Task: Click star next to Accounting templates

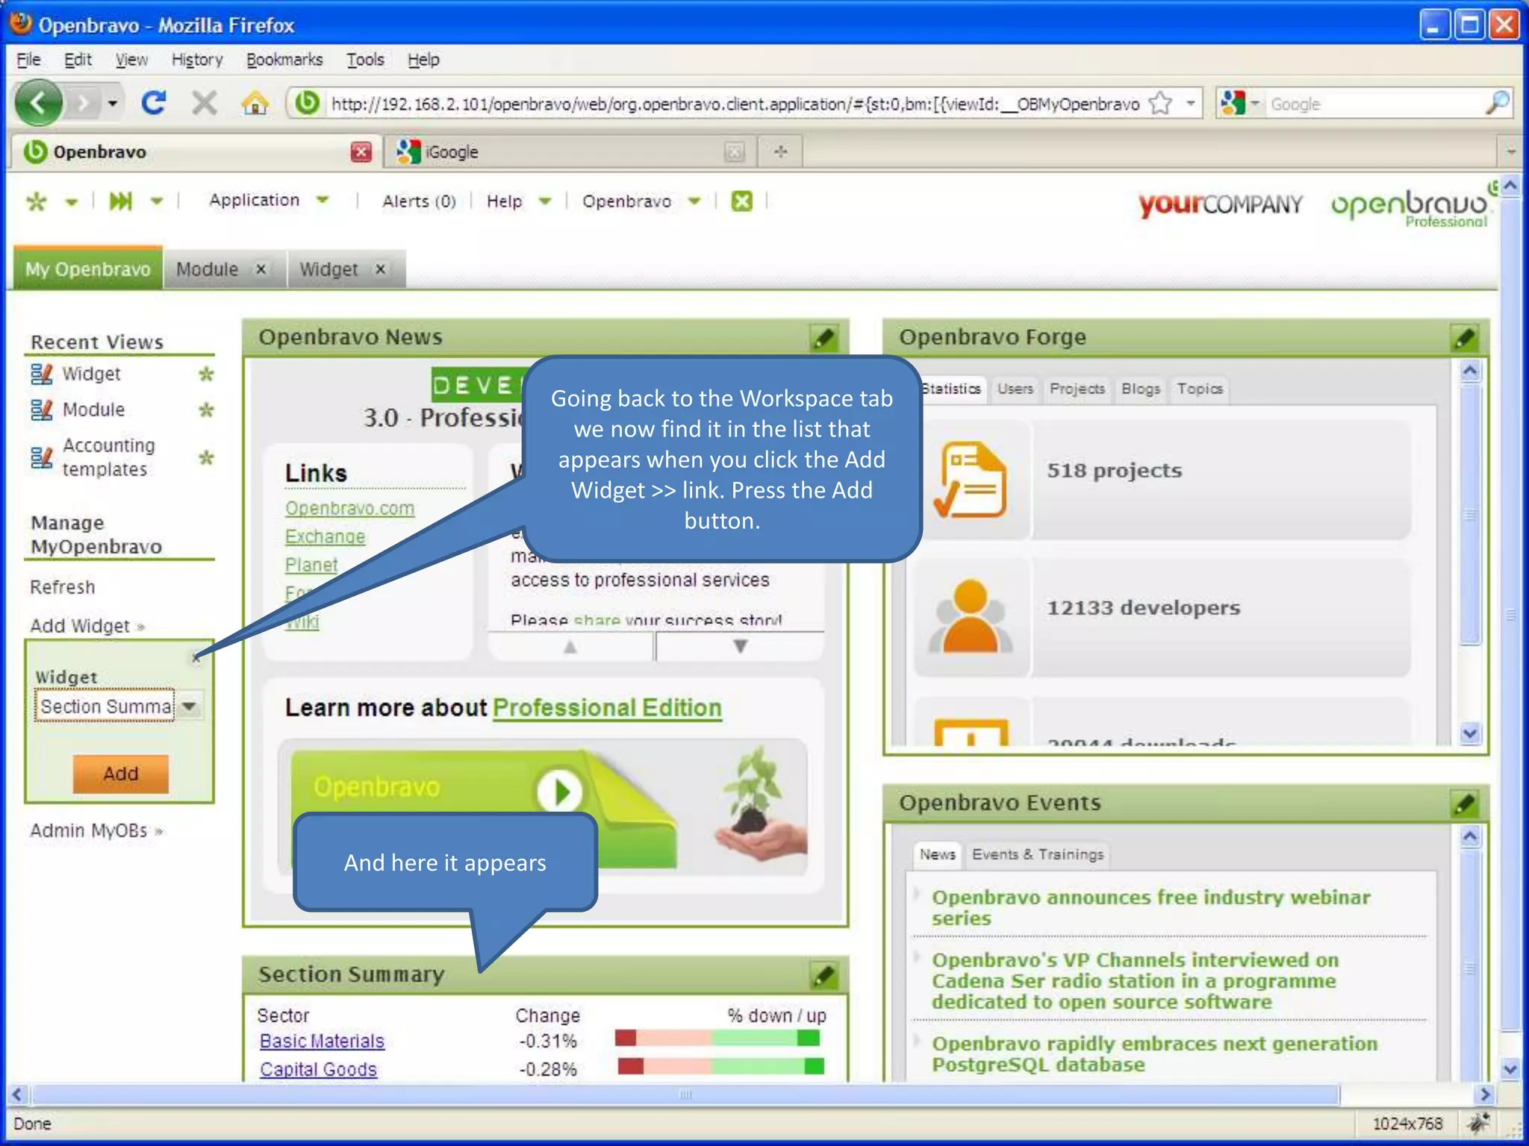Action: click(x=206, y=457)
